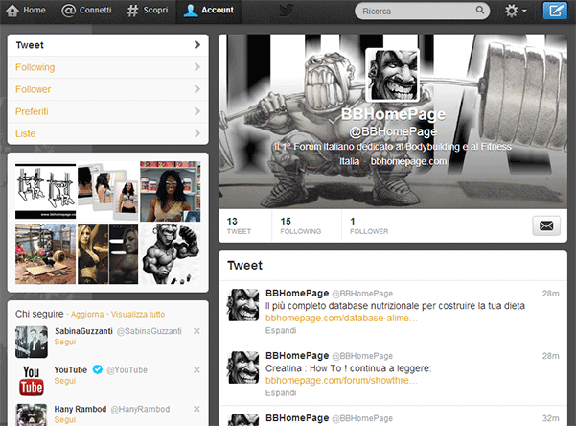Viewport: 576px width, 426px height.
Task: Send a direct message via envelope button
Action: (x=546, y=225)
